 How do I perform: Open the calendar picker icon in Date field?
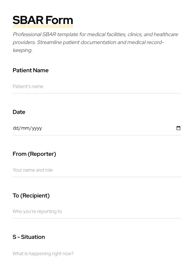(x=178, y=128)
